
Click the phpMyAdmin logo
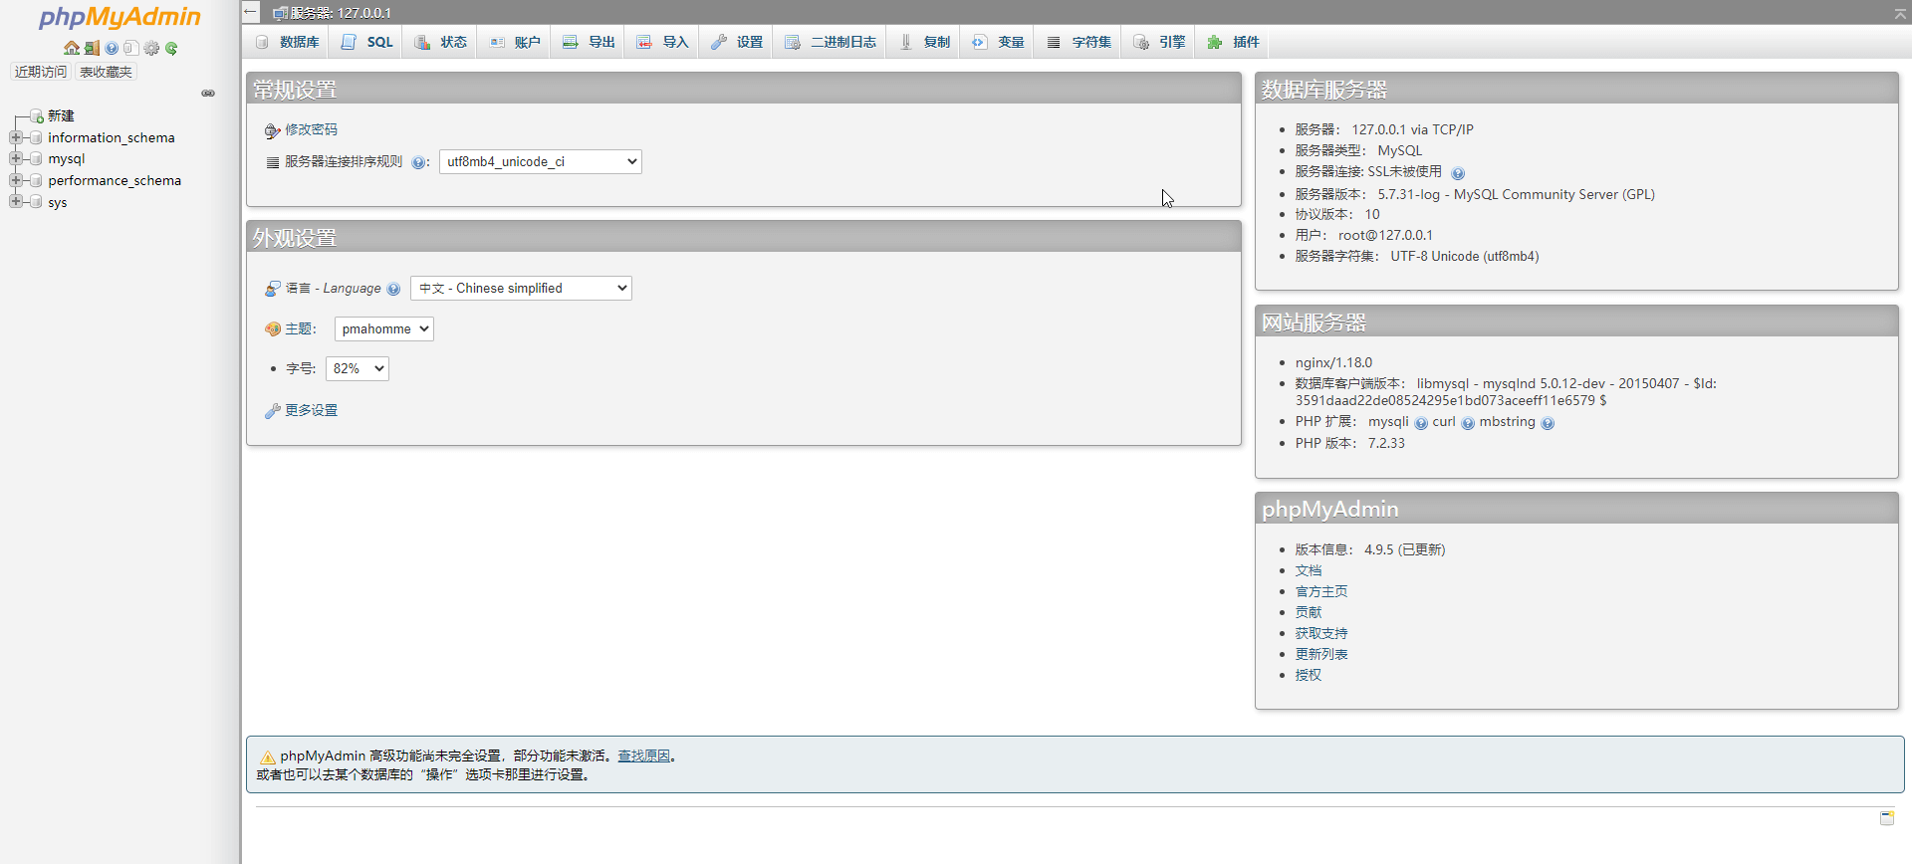point(119,17)
